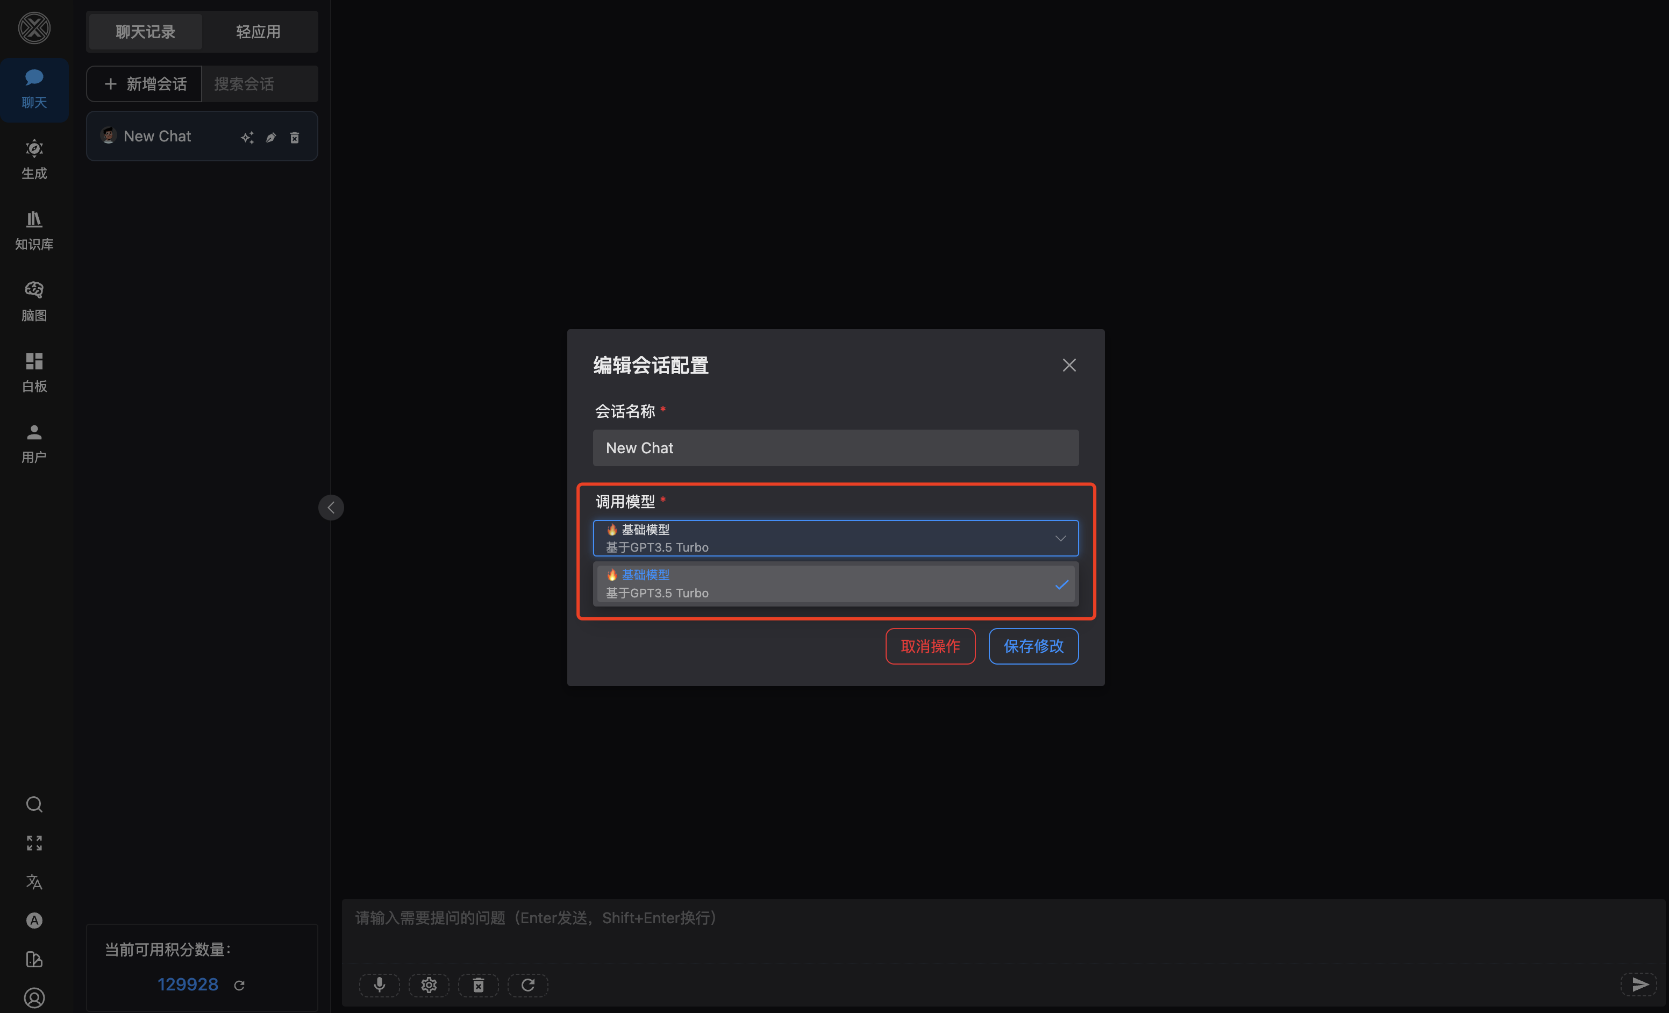Click the 会话名称 input containing New Chat
Screen dimensions: 1669x1013
pyautogui.click(x=835, y=447)
